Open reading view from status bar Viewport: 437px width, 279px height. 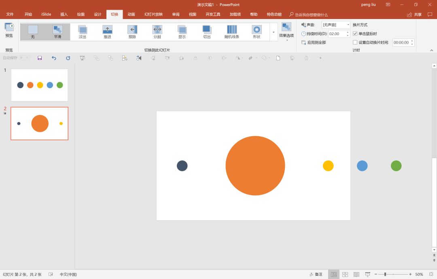[356, 274]
